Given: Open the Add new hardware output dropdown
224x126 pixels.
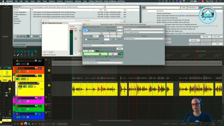Looking at the screenshot, I should 103,63.
